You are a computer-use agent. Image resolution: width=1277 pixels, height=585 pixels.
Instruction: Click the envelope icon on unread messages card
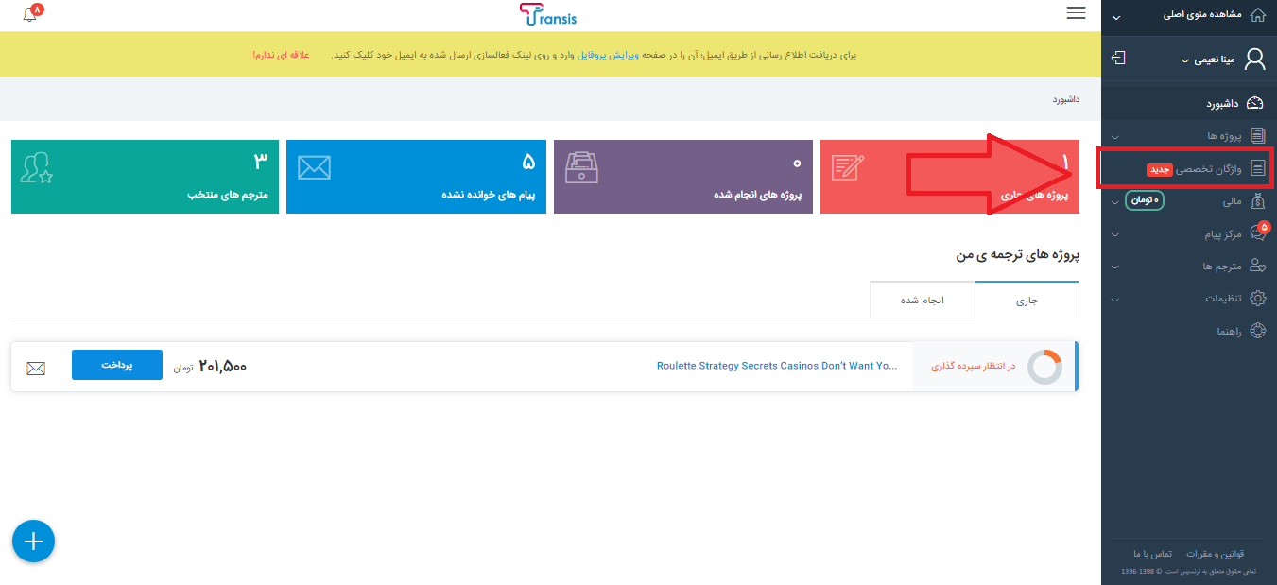coord(314,167)
